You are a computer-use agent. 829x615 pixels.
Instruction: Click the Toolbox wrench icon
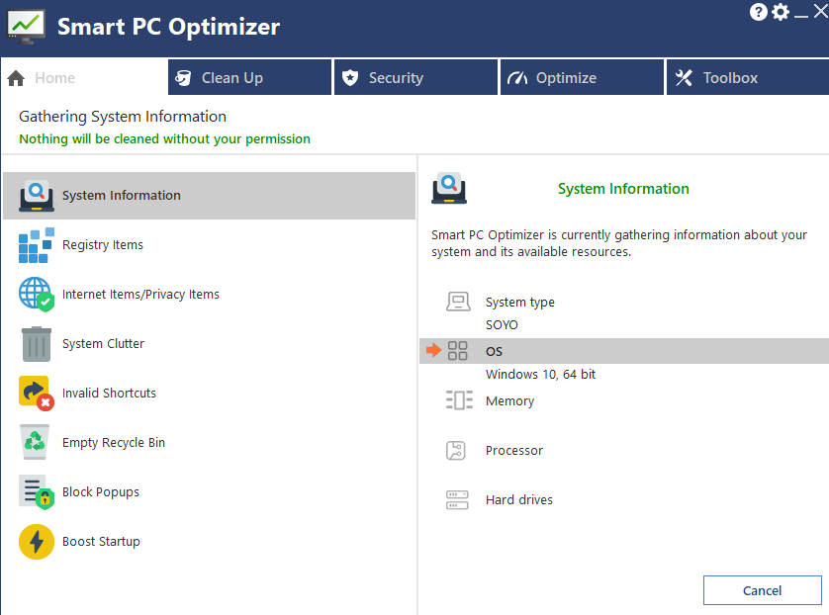click(684, 78)
